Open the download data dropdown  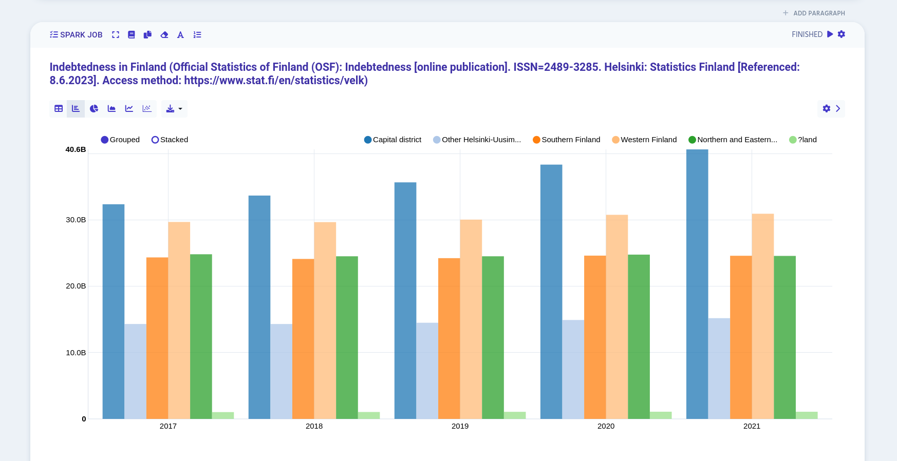(x=174, y=109)
